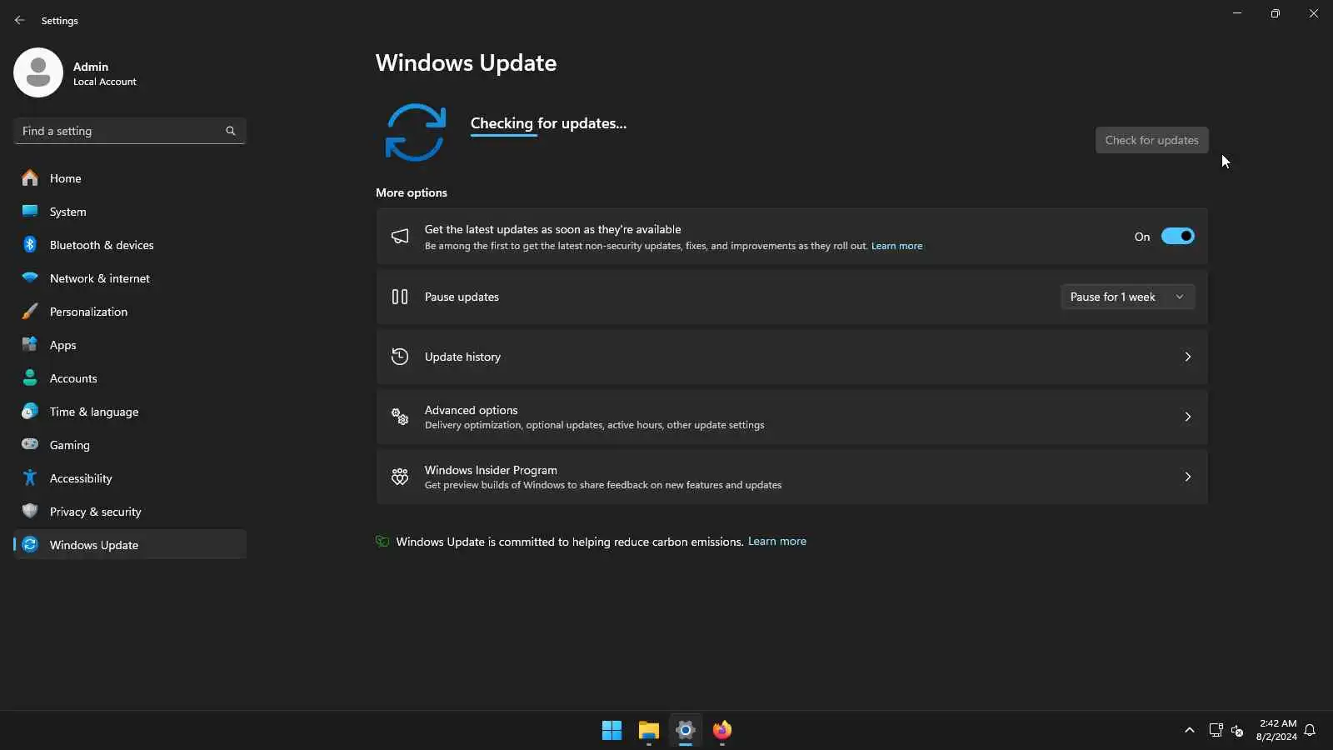Screen dimensions: 1333x750
Task: Expand Windows Insider Program chevron
Action: tap(1188, 477)
